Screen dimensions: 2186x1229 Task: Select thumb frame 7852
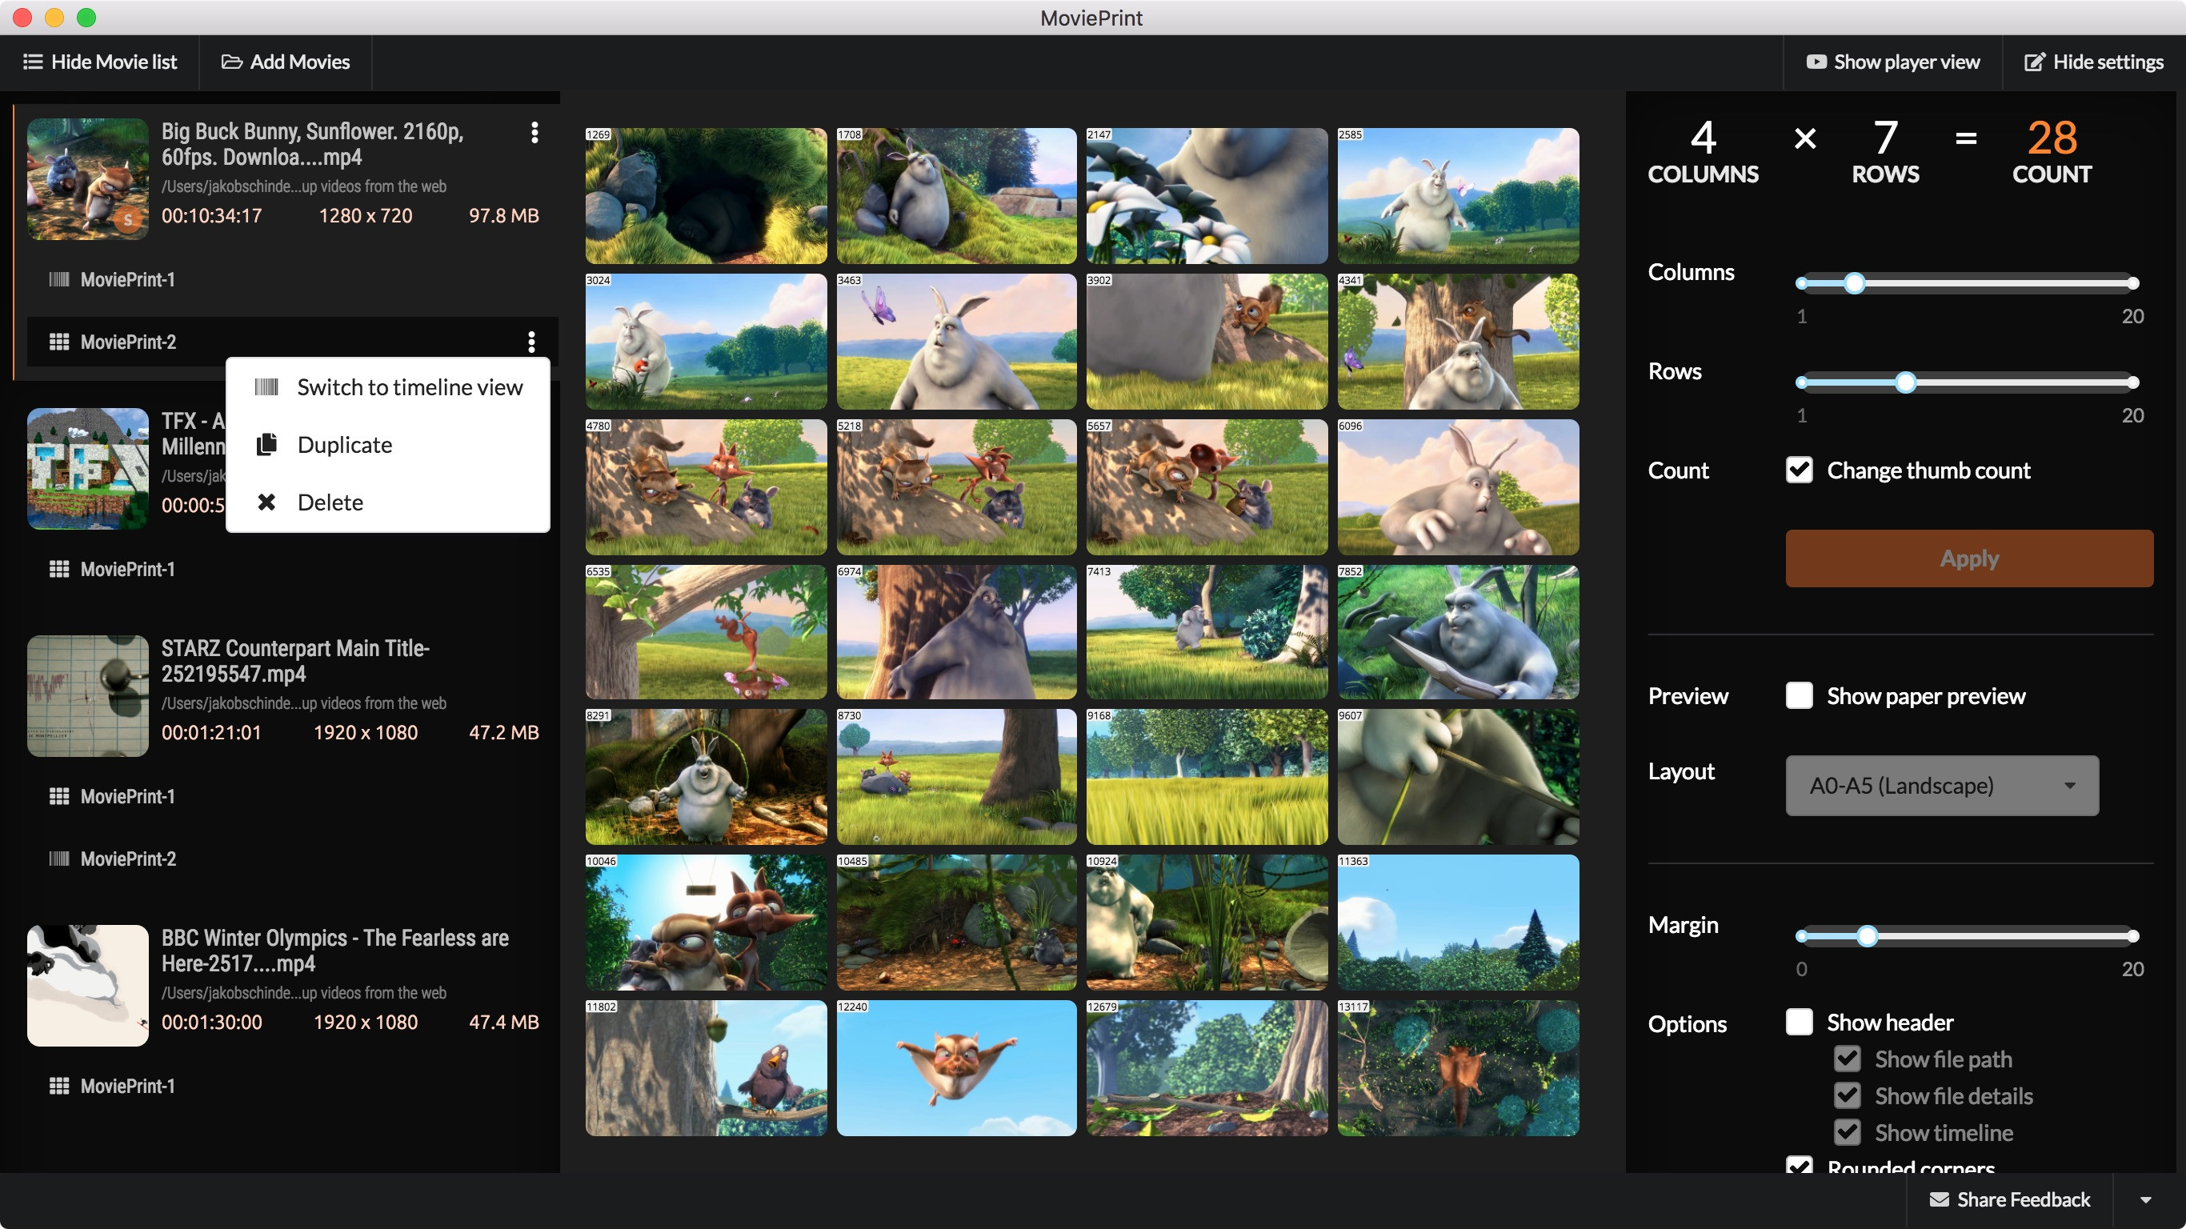point(1458,632)
